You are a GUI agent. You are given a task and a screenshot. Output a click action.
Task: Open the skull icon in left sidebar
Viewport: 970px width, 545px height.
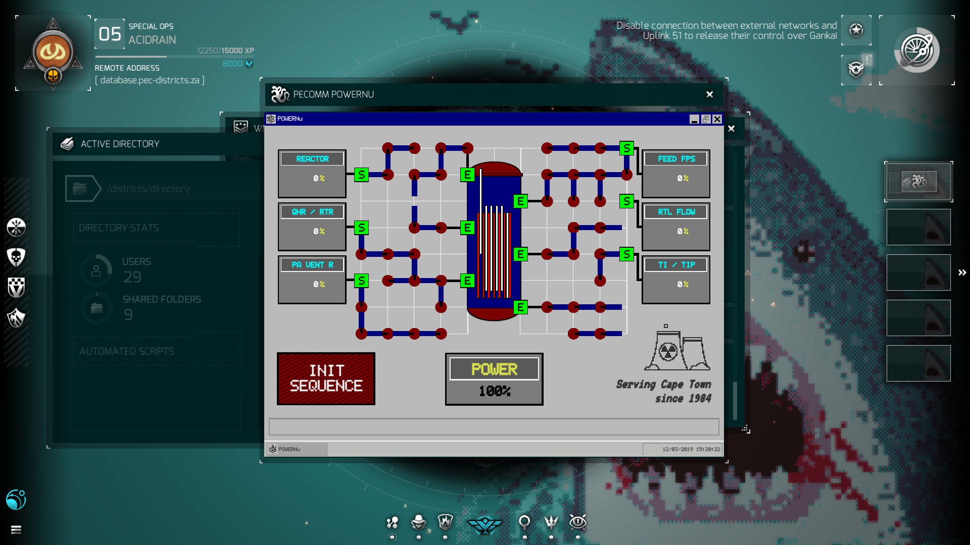click(x=16, y=257)
